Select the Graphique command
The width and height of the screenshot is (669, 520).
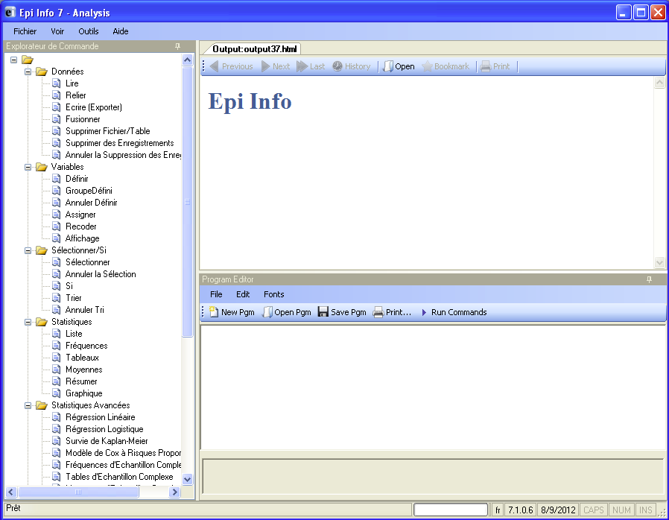(83, 394)
